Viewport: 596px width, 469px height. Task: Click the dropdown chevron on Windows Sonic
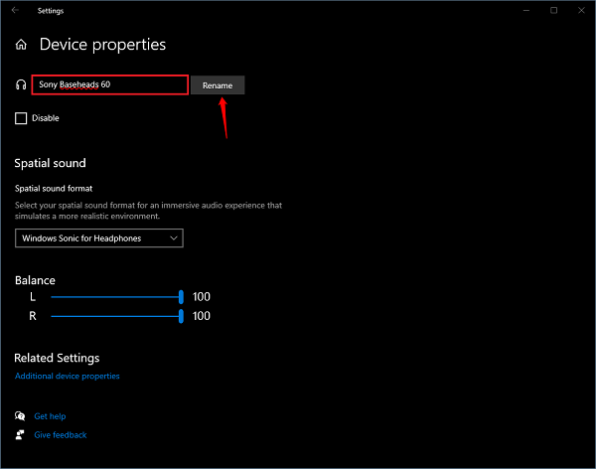pos(174,238)
